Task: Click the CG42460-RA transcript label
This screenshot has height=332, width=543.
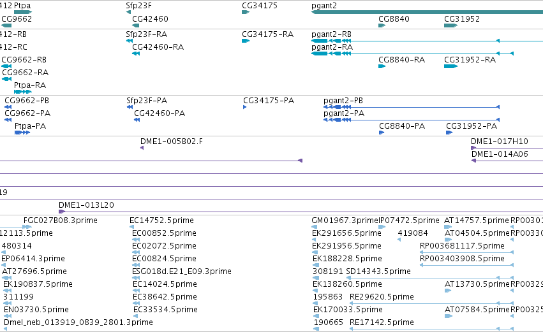Action: (x=158, y=47)
